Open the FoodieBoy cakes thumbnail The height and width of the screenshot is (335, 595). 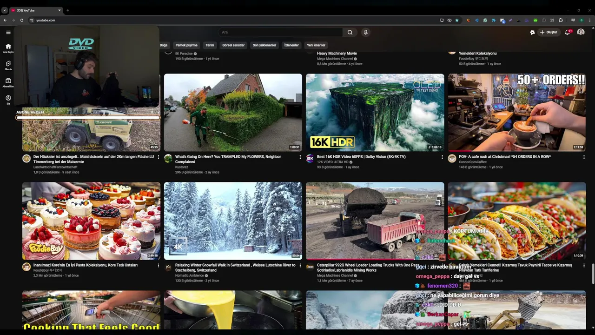pyautogui.click(x=91, y=221)
